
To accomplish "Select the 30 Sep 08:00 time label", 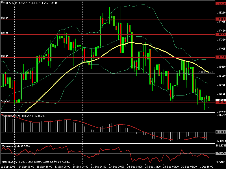I will pos(189,167).
